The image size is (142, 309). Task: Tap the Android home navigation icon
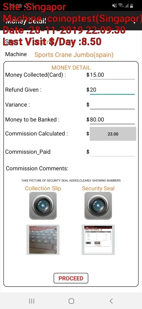point(71,301)
